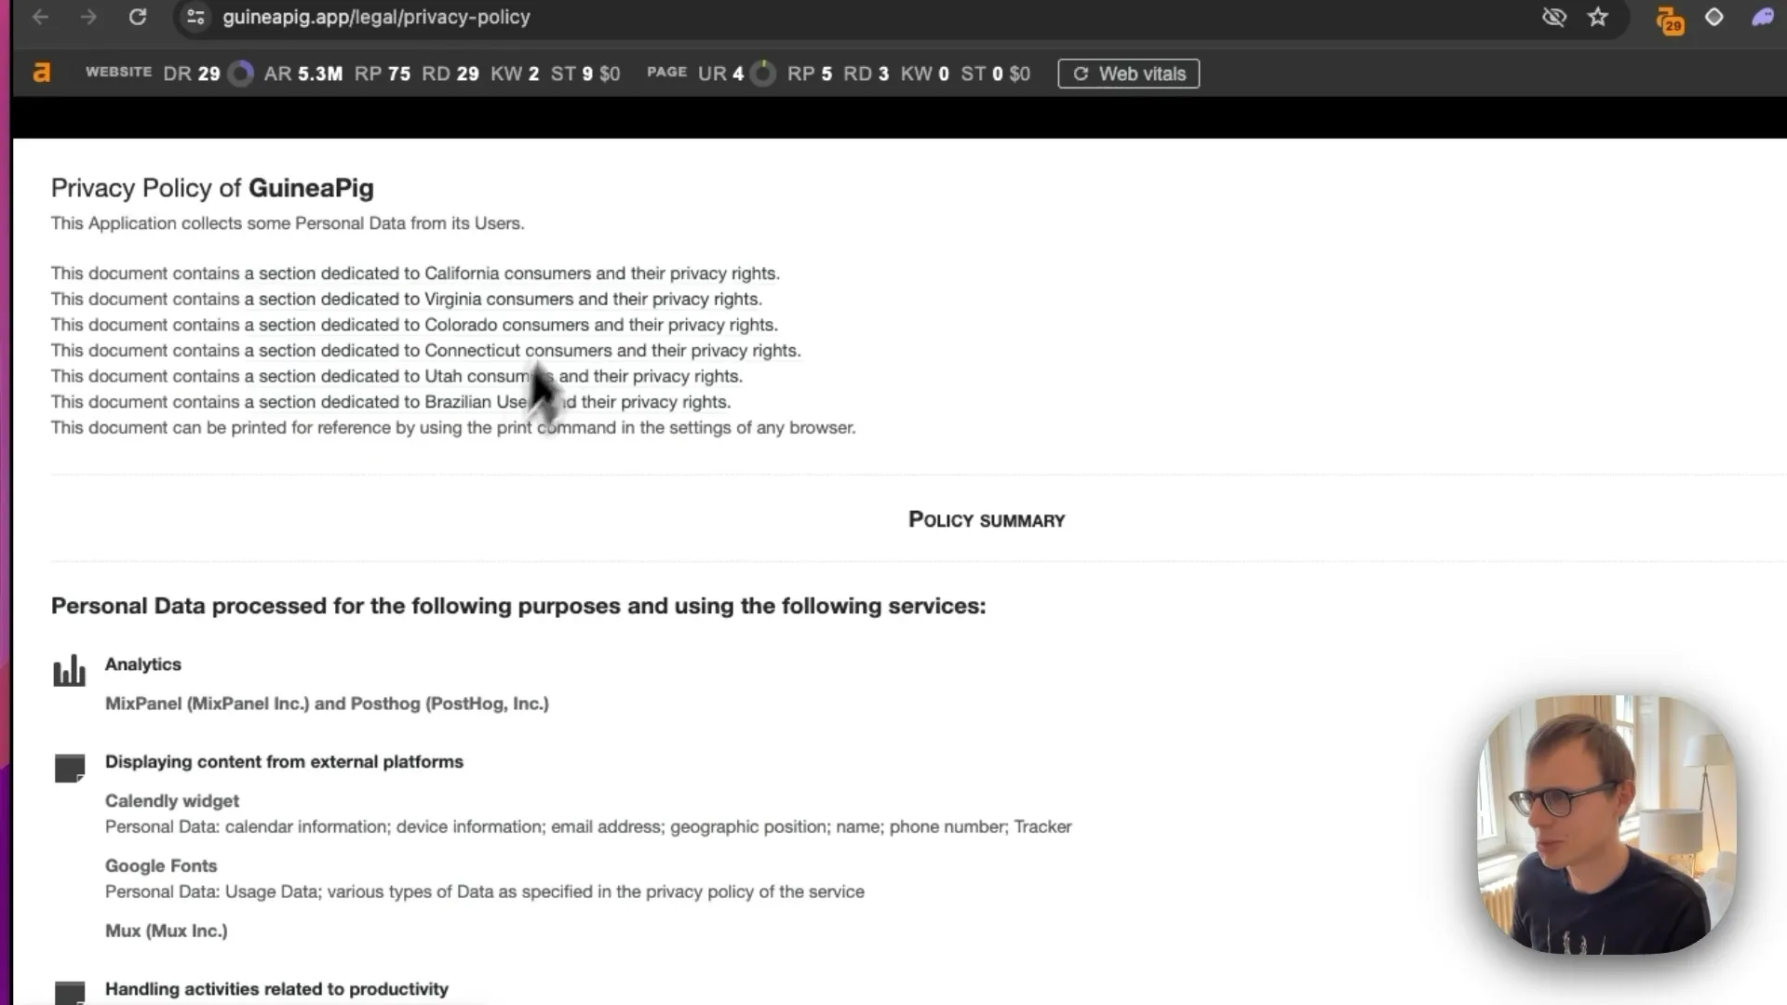Image resolution: width=1787 pixels, height=1005 pixels.
Task: Click the DR 29 metric in Ahrefs bar
Action: point(192,74)
